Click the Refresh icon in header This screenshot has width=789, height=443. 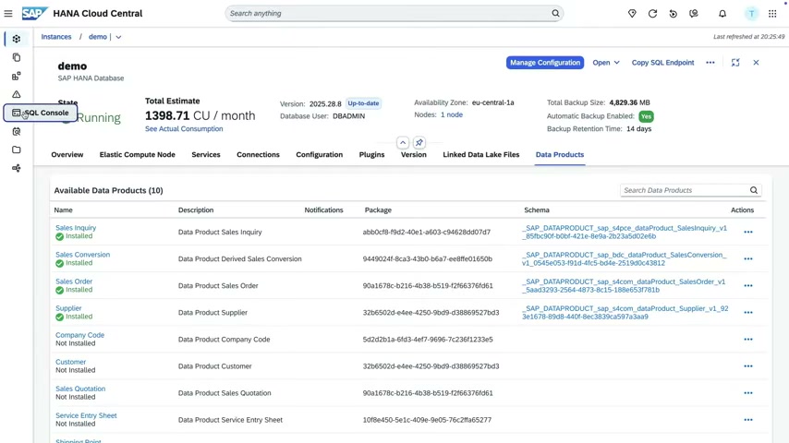652,14
